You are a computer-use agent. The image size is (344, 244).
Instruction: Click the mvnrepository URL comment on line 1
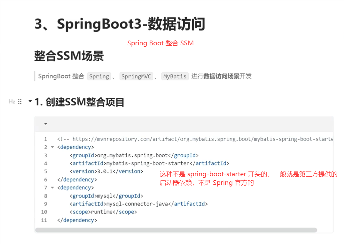[x=195, y=139]
